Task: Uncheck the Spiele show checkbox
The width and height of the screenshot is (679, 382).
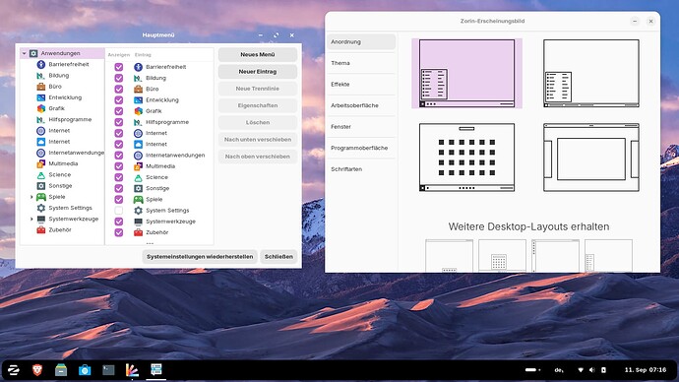Action: [x=119, y=199]
